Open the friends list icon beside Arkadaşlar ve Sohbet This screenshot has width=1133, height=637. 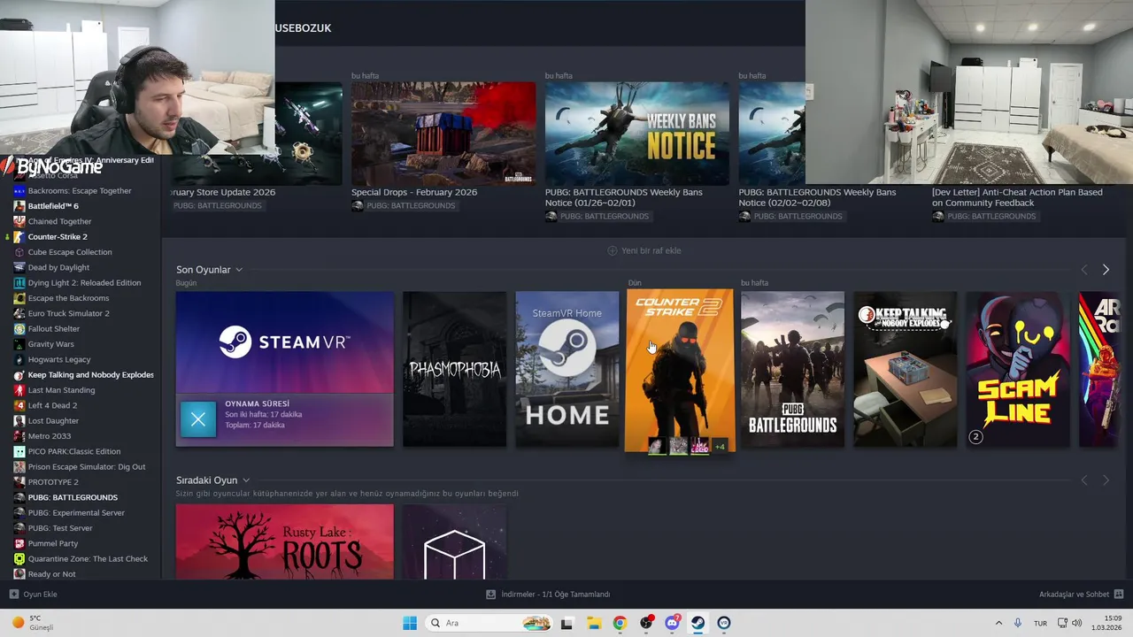[1118, 595]
